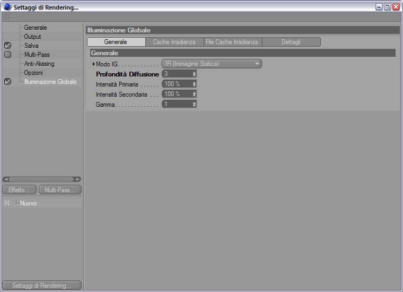Open the Dettagli tab

[291, 42]
